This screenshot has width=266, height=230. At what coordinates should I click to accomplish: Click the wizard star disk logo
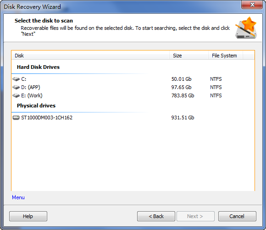click(246, 28)
